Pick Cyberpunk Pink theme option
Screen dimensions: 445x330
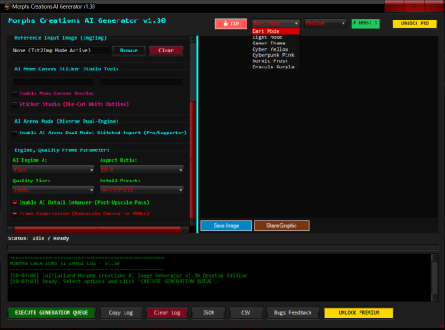click(x=276, y=55)
